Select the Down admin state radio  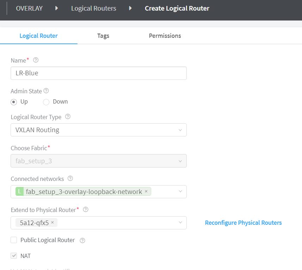[x=46, y=102]
